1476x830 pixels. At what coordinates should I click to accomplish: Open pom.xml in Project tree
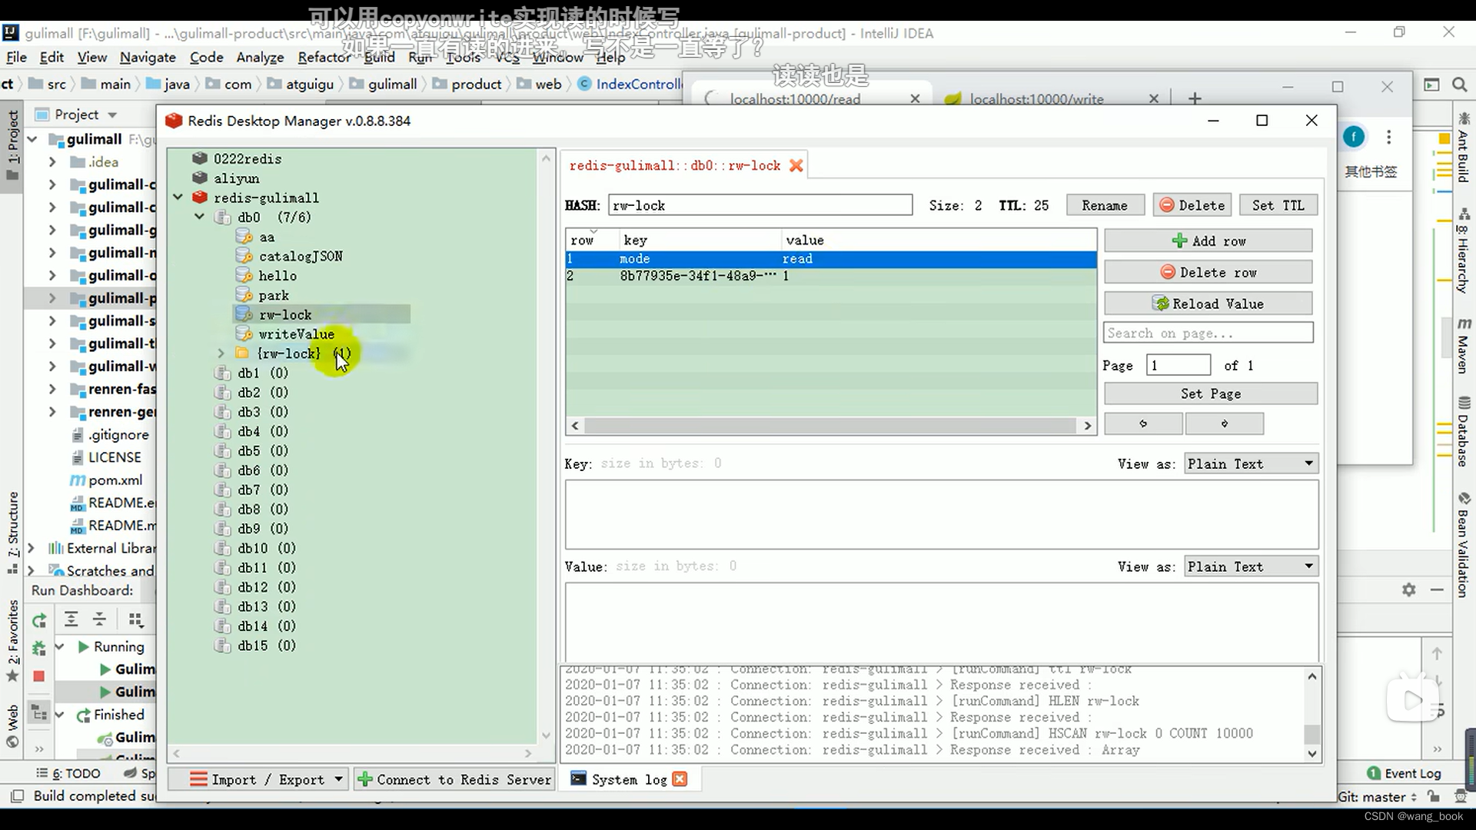click(x=115, y=480)
